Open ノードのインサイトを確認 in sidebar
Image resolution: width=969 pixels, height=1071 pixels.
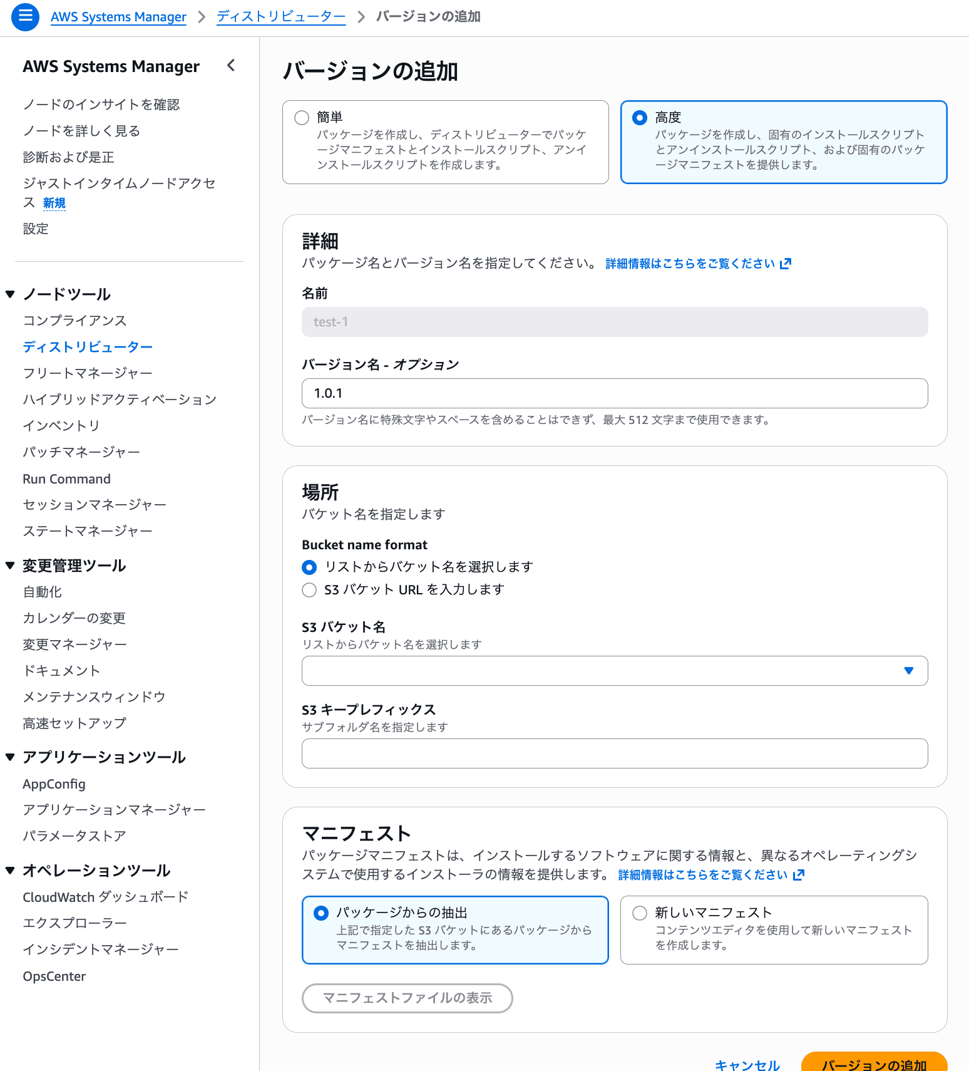point(101,105)
